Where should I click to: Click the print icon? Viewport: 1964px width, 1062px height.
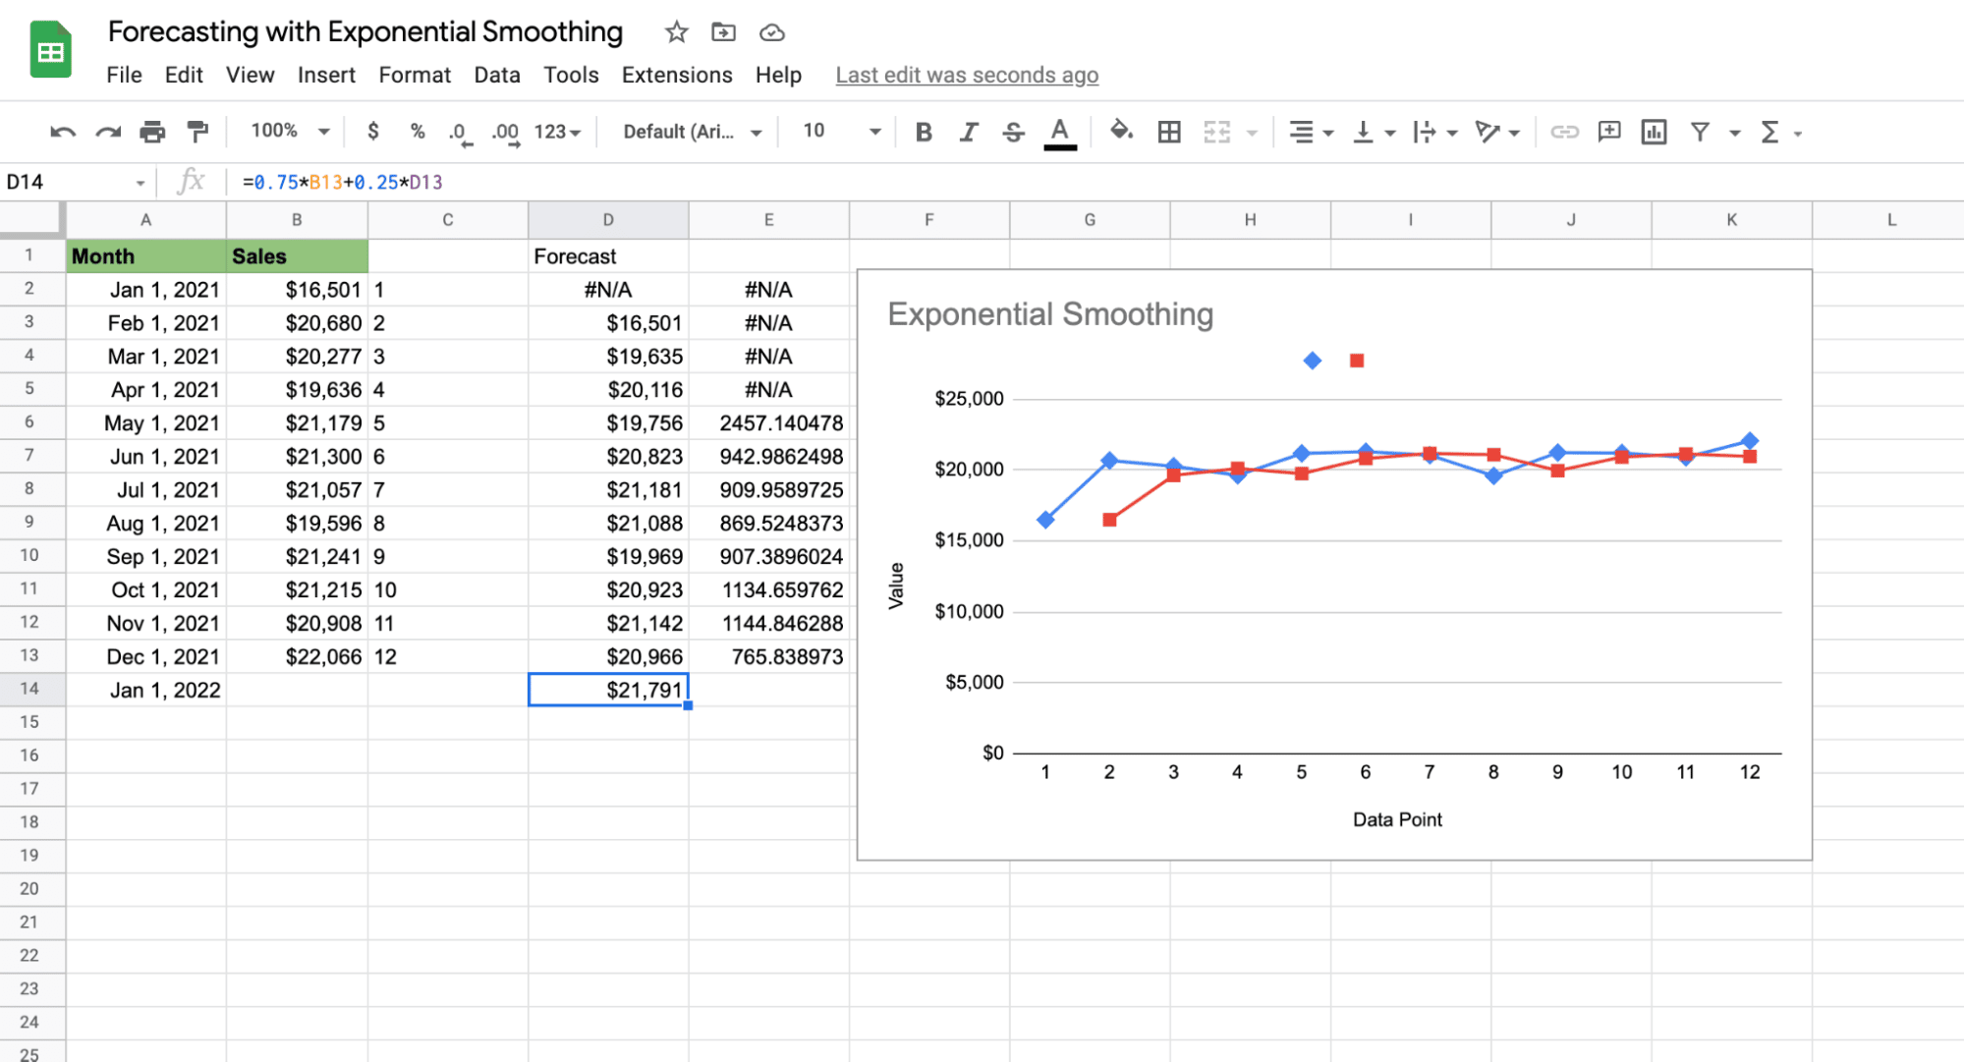[152, 132]
